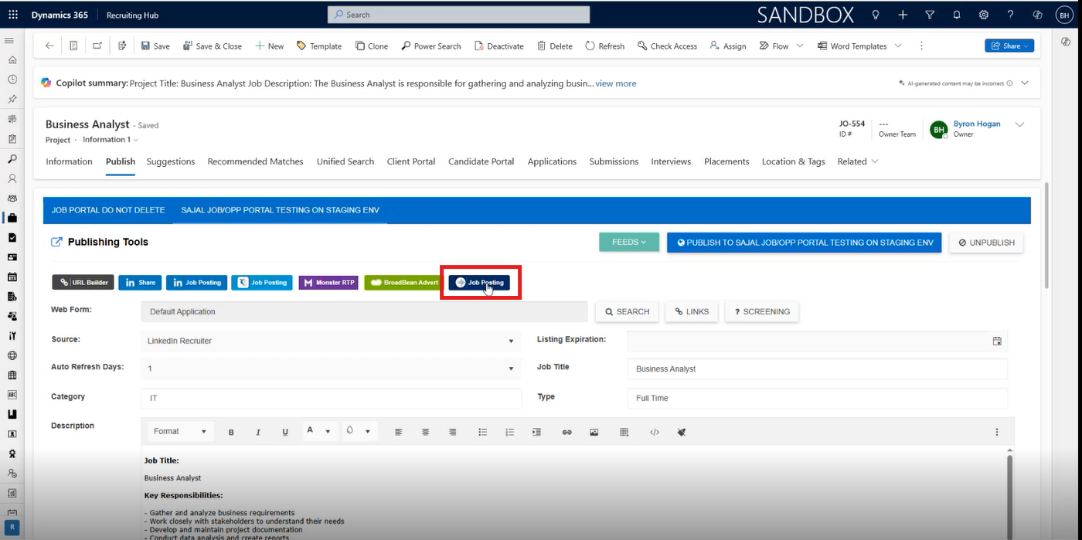Click the magnifier search icon in left sidebar
The width and height of the screenshot is (1082, 540).
pos(12,158)
